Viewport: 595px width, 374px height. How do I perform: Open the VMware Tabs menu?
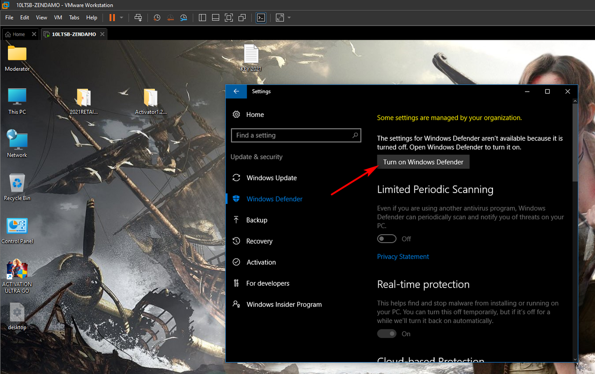tap(74, 17)
